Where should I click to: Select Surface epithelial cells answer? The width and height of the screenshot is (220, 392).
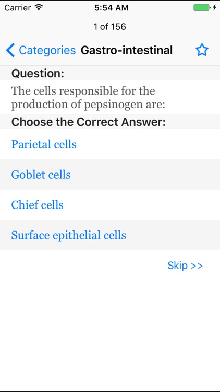110,235
